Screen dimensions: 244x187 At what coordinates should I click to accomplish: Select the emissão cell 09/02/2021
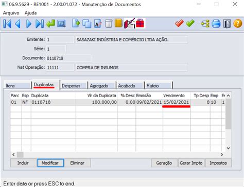149,102
